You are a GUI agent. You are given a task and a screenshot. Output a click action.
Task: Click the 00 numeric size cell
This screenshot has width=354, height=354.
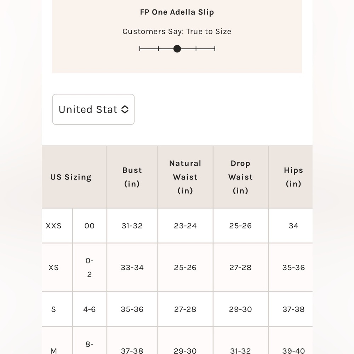[90, 226]
